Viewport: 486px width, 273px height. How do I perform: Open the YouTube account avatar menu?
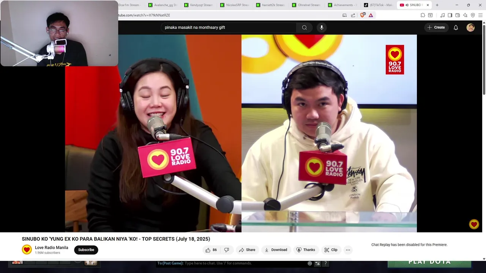click(470, 27)
